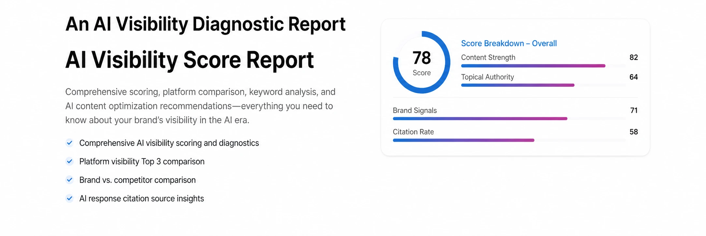Viewport: 706px width, 236px height.
Task: Click the Citation Rate label
Action: 413,132
